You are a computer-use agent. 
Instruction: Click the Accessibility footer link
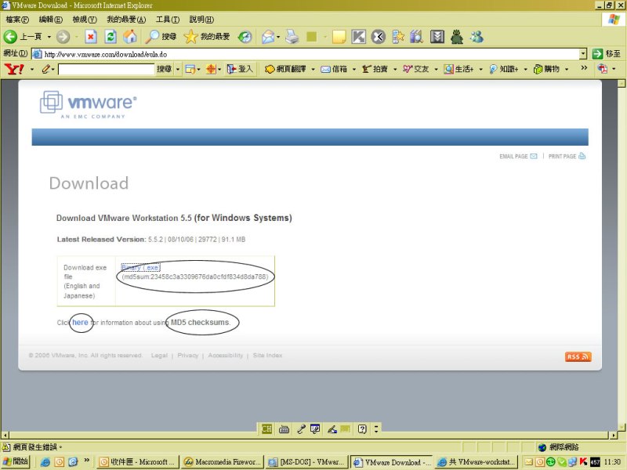pos(225,356)
